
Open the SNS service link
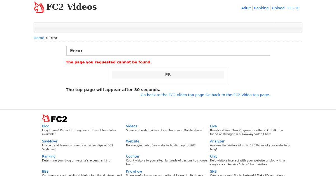coord(213,172)
